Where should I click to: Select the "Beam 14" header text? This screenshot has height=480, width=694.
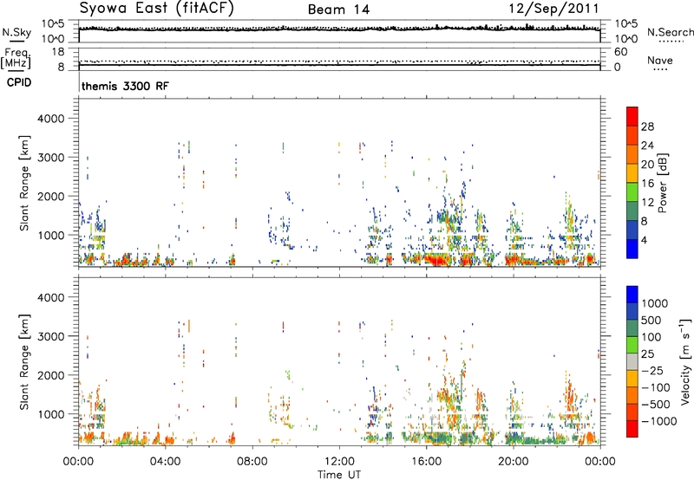coord(338,10)
